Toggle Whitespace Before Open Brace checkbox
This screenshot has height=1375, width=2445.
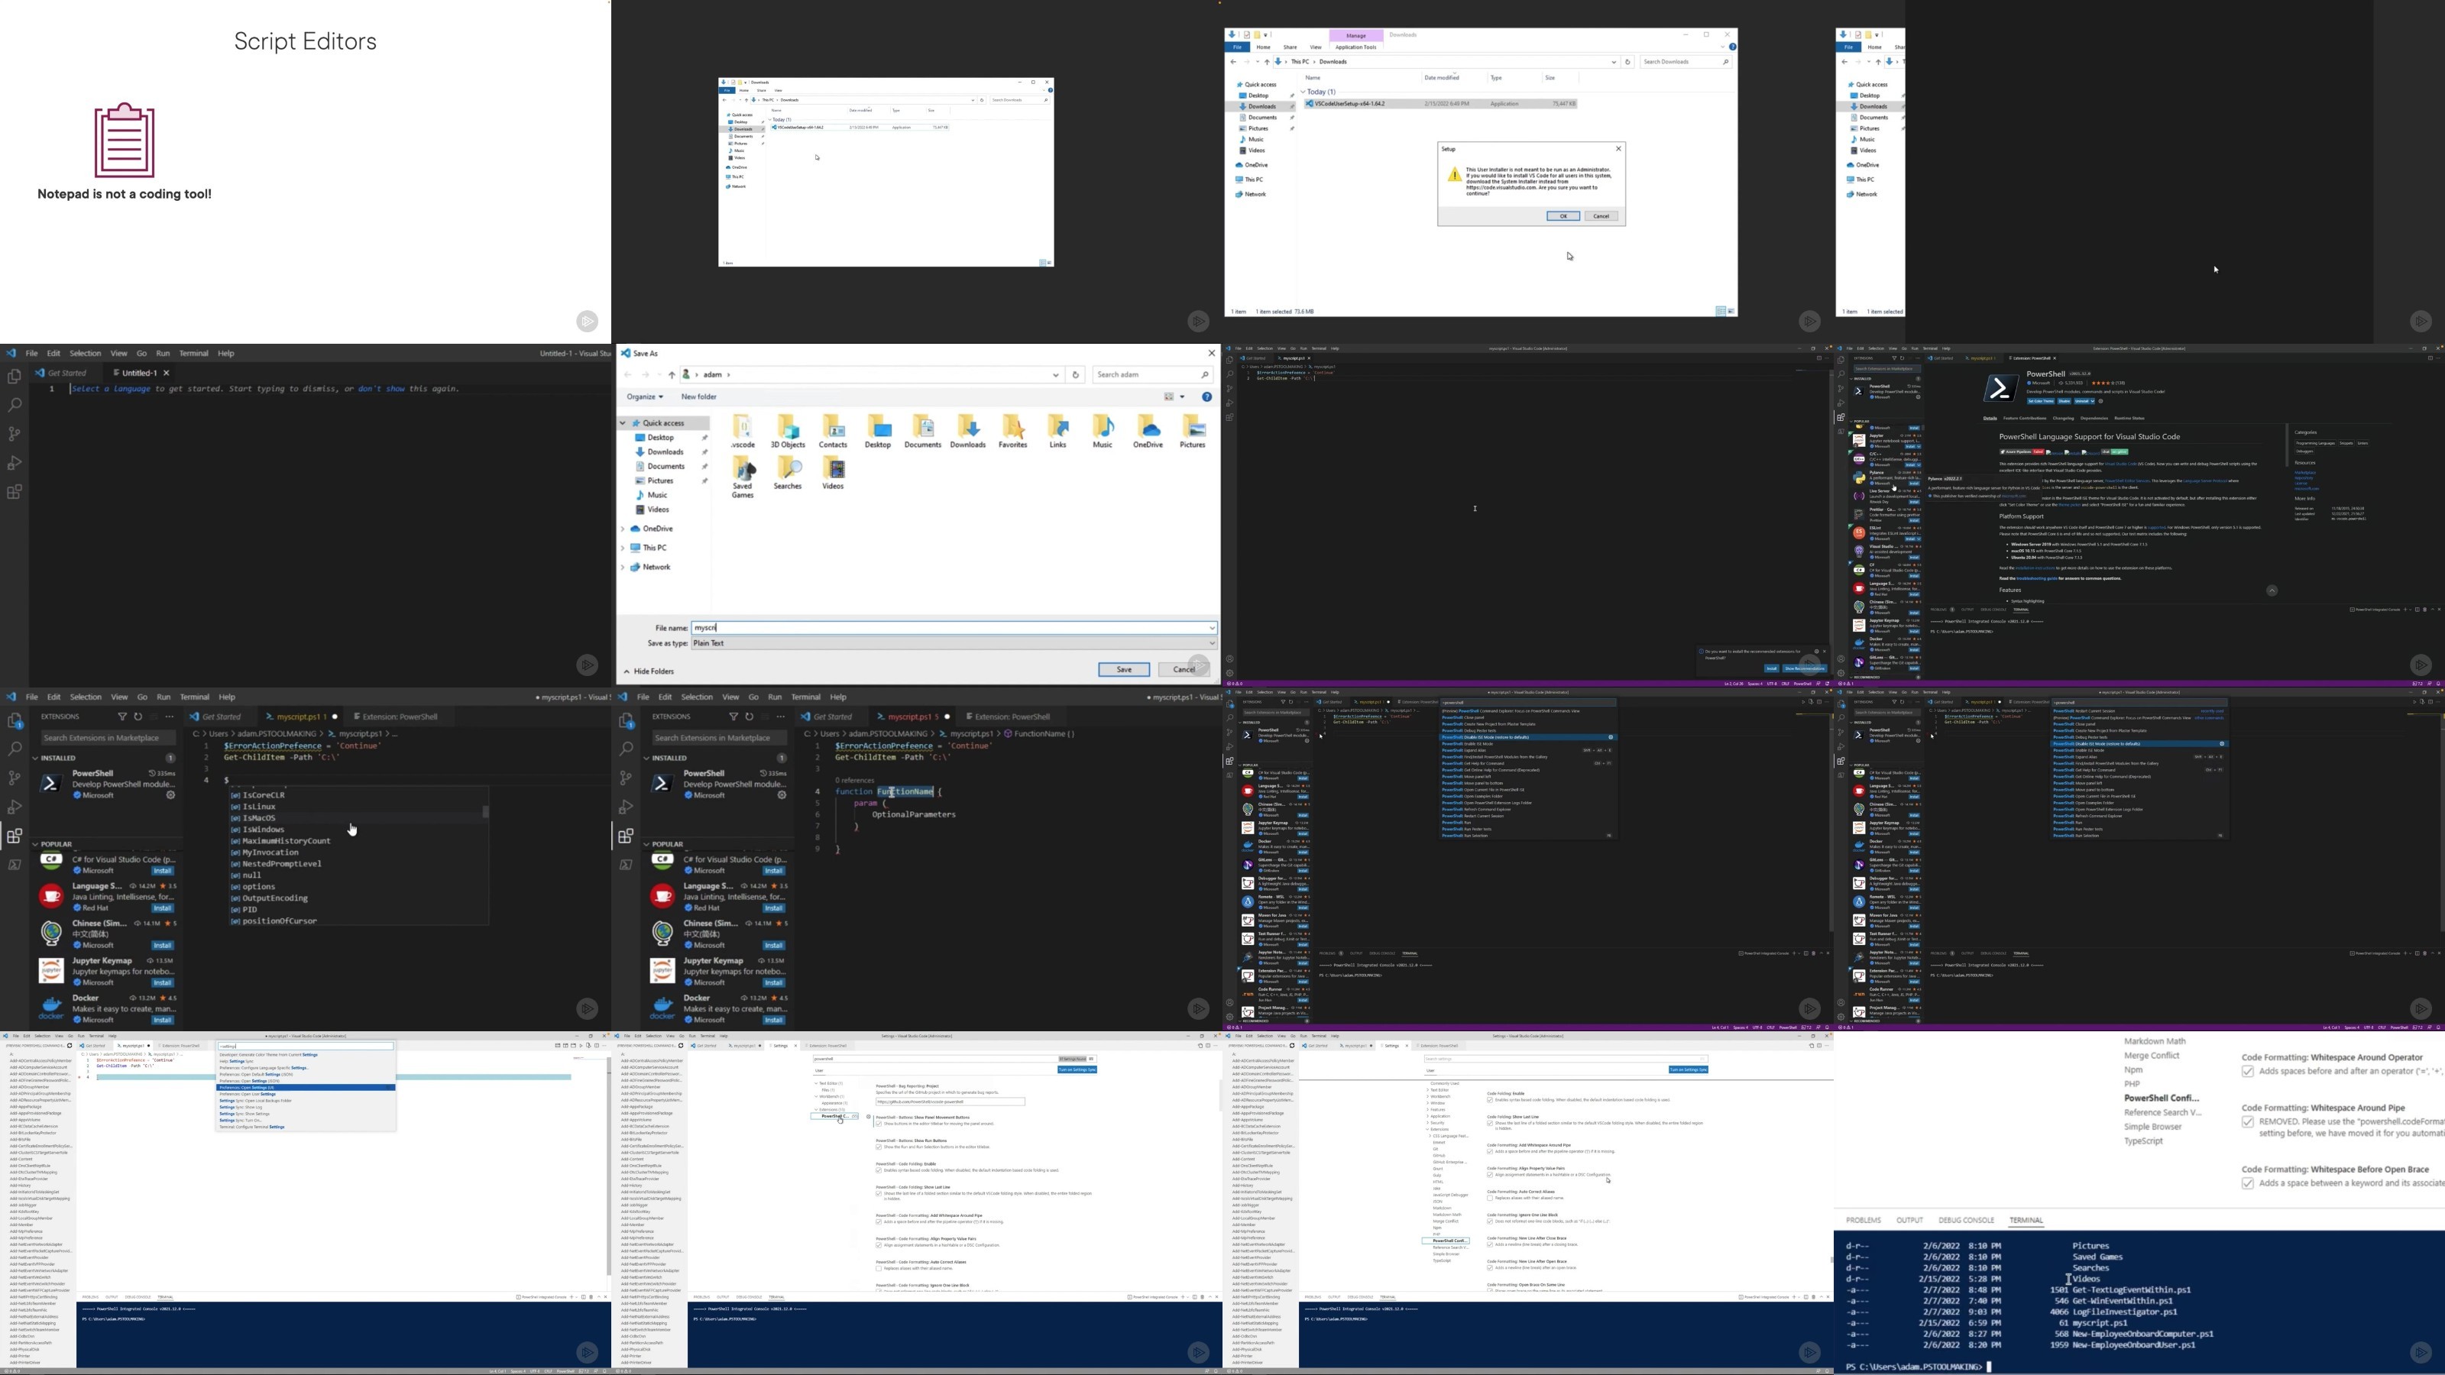[2248, 1183]
